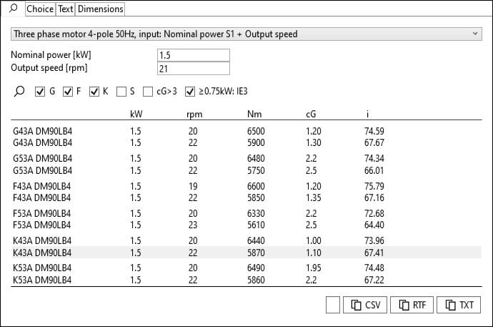Uncheck the G gearbox type checkbox
This screenshot has width=493, height=327.
tap(40, 92)
